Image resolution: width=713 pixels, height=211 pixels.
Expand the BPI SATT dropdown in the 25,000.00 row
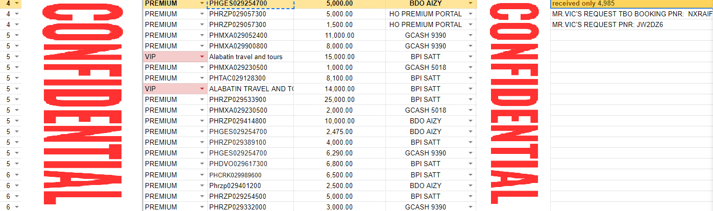click(470, 99)
